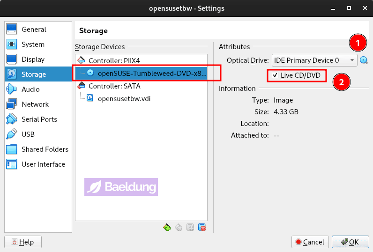Open the Optical Drive device dropdown
The height and width of the screenshot is (252, 373).
[314, 60]
